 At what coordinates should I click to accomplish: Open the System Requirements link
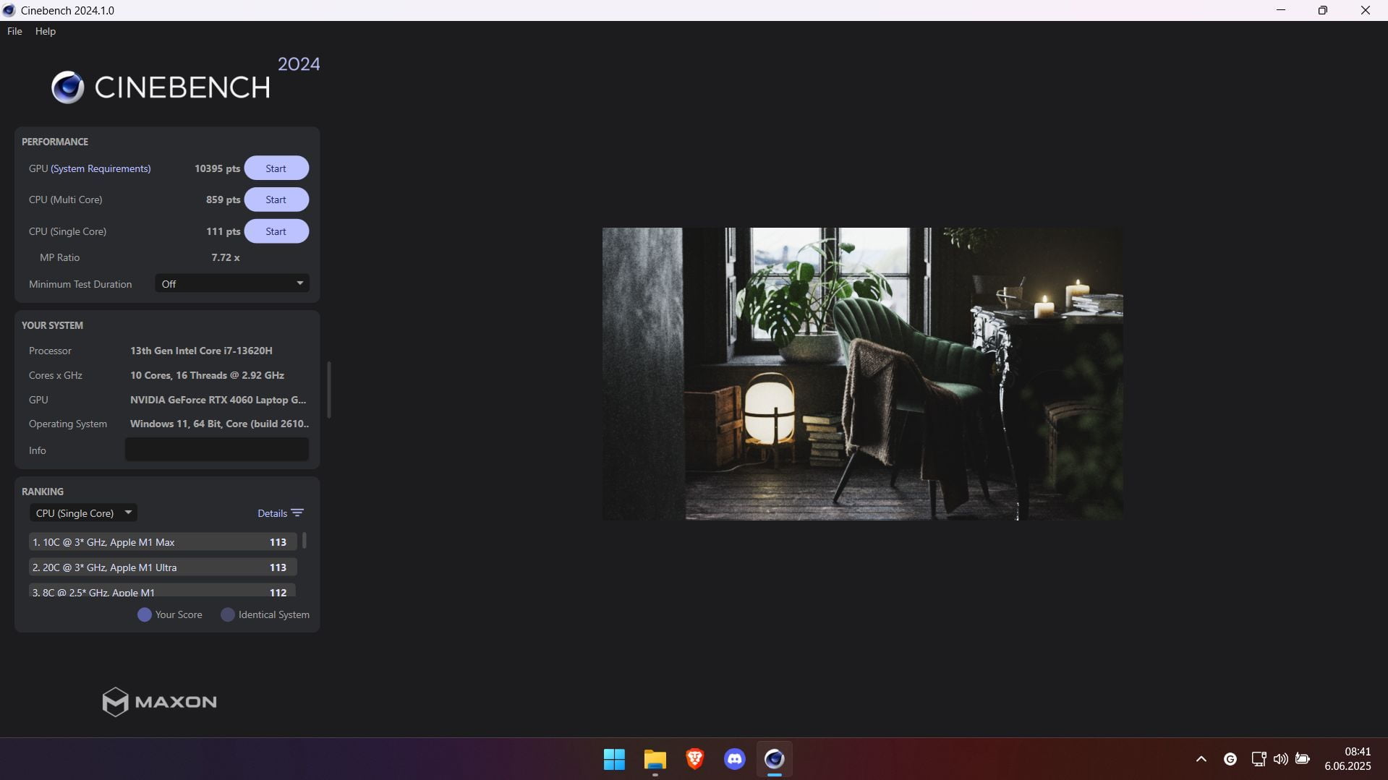click(101, 168)
